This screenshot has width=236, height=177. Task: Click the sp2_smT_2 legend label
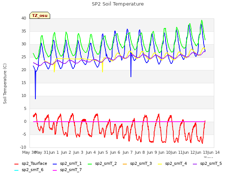coord(106,163)
